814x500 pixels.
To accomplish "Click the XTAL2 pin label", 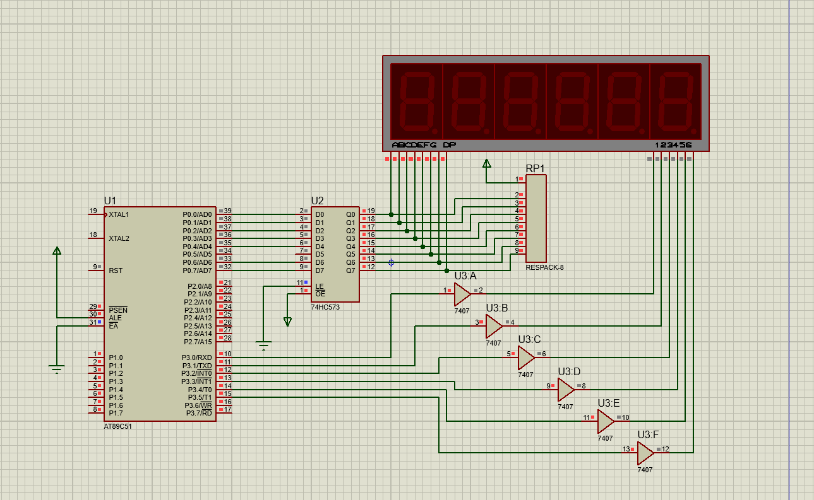I will tap(119, 238).
